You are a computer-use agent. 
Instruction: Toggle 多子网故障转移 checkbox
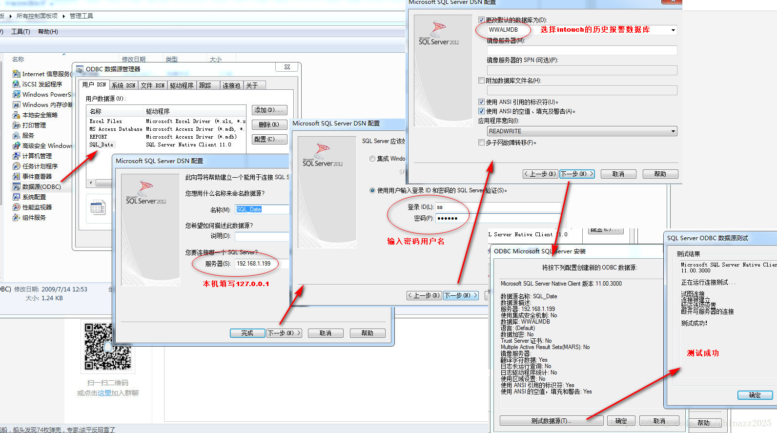(x=481, y=143)
